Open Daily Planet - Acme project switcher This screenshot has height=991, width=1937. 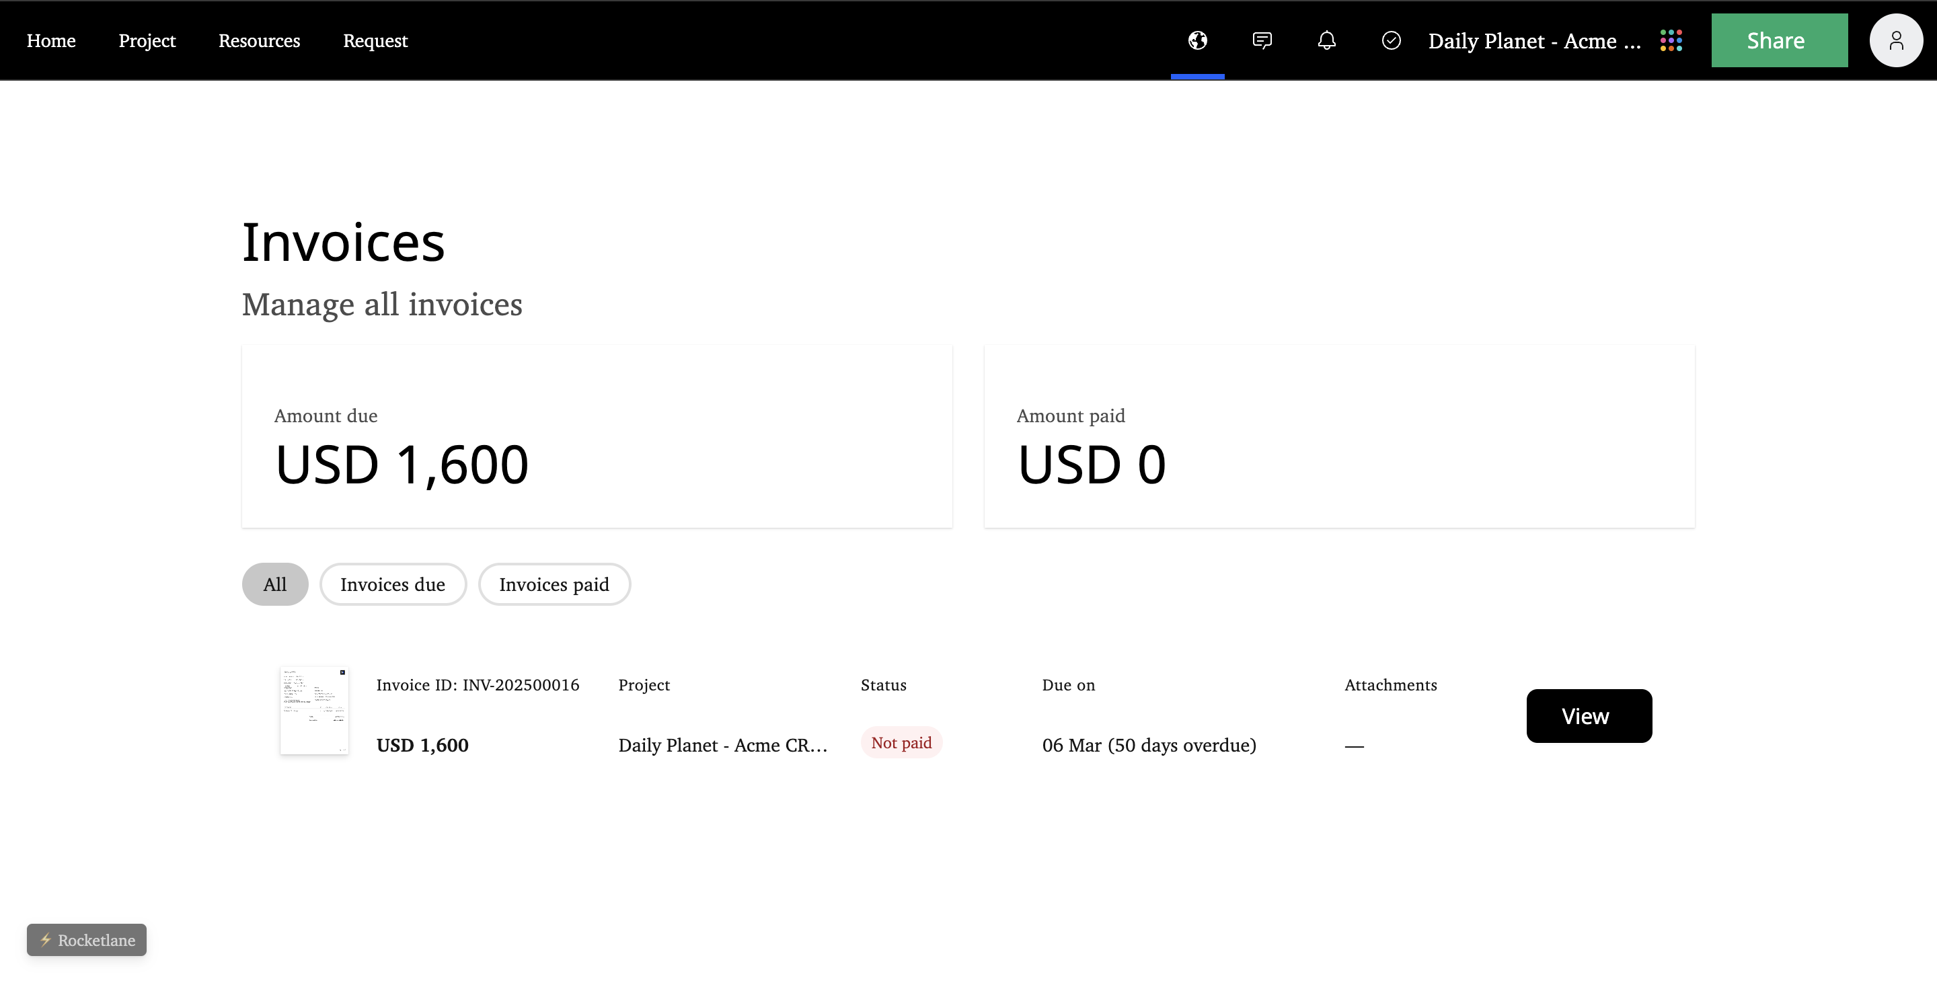coord(1534,40)
